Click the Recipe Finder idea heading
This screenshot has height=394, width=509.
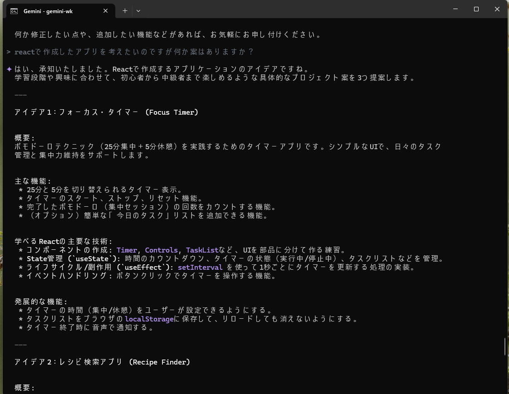click(102, 362)
